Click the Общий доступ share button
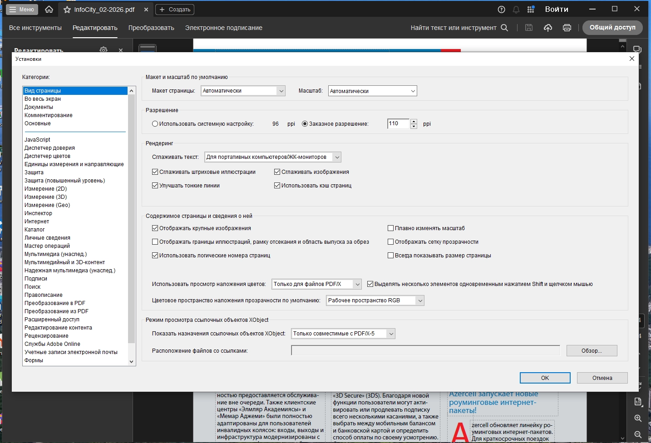Image resolution: width=651 pixels, height=443 pixels. click(x=612, y=28)
